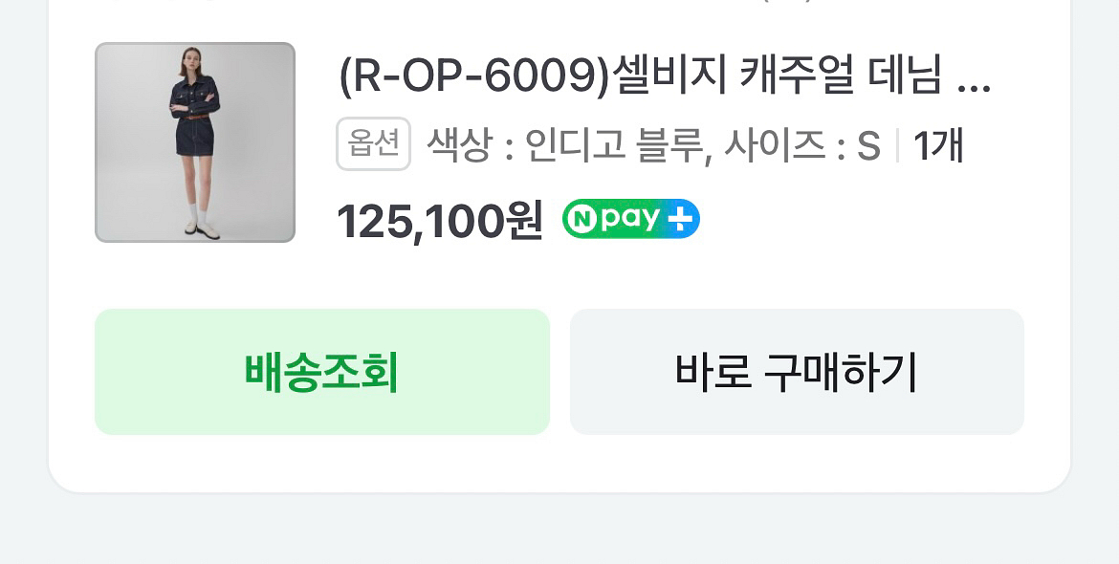
Task: Click the 1개 quantity label
Action: (x=938, y=146)
